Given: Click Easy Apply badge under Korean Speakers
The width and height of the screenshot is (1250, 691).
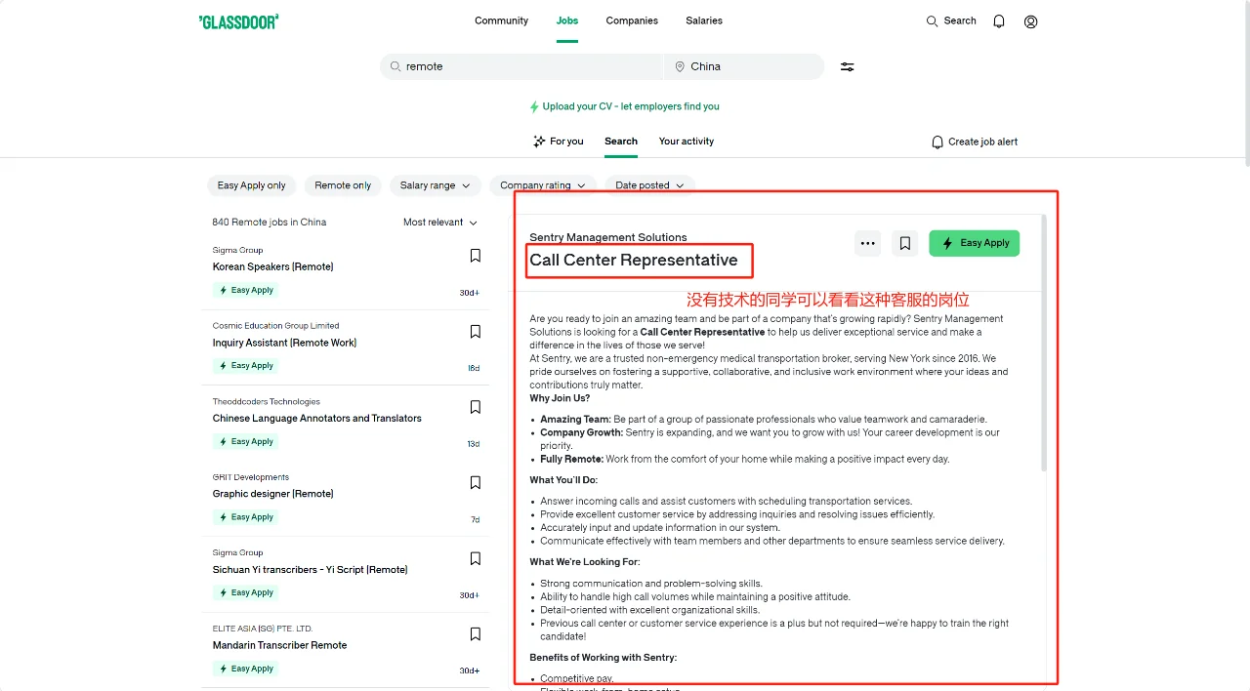Looking at the screenshot, I should (x=245, y=290).
